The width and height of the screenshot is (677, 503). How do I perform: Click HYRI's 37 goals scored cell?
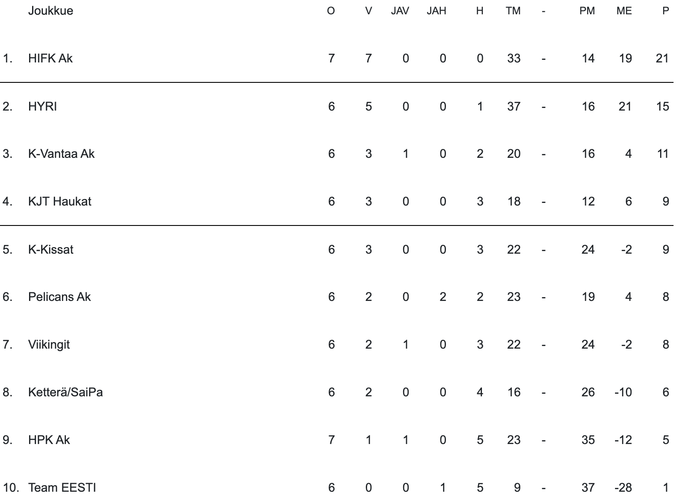point(514,106)
